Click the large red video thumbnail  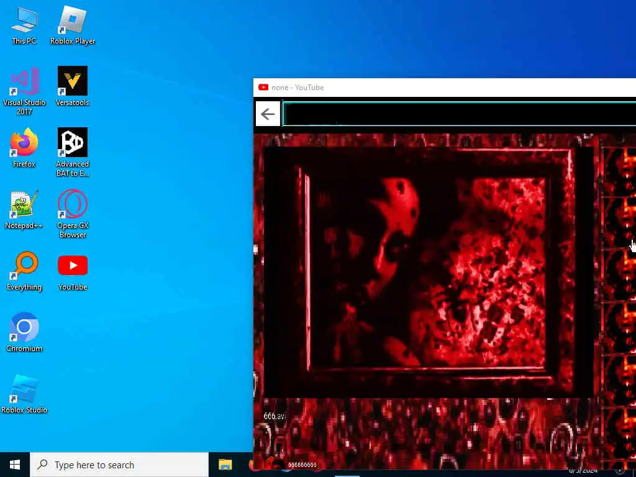pos(428,272)
